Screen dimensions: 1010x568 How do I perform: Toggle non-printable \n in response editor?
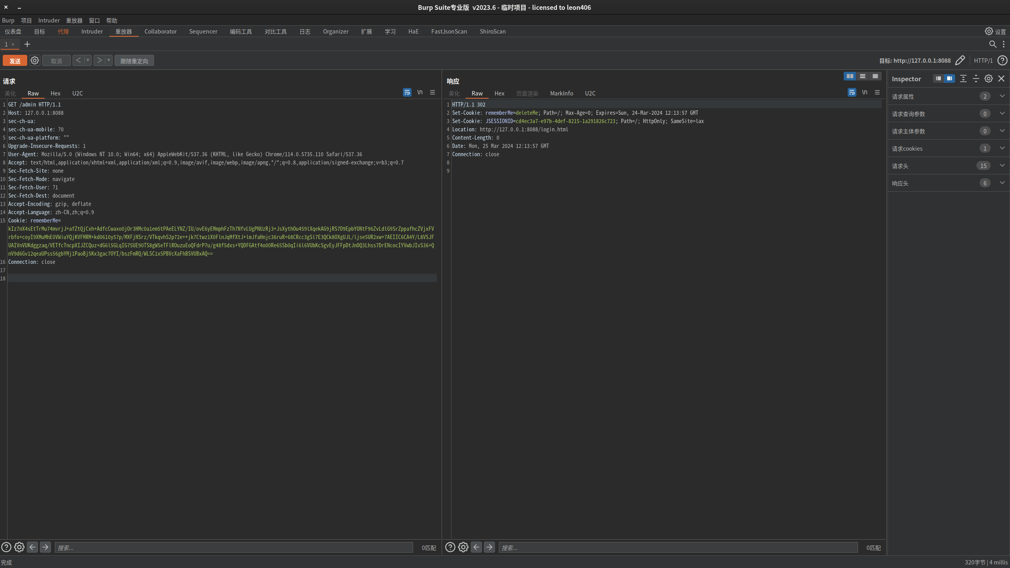[865, 92]
